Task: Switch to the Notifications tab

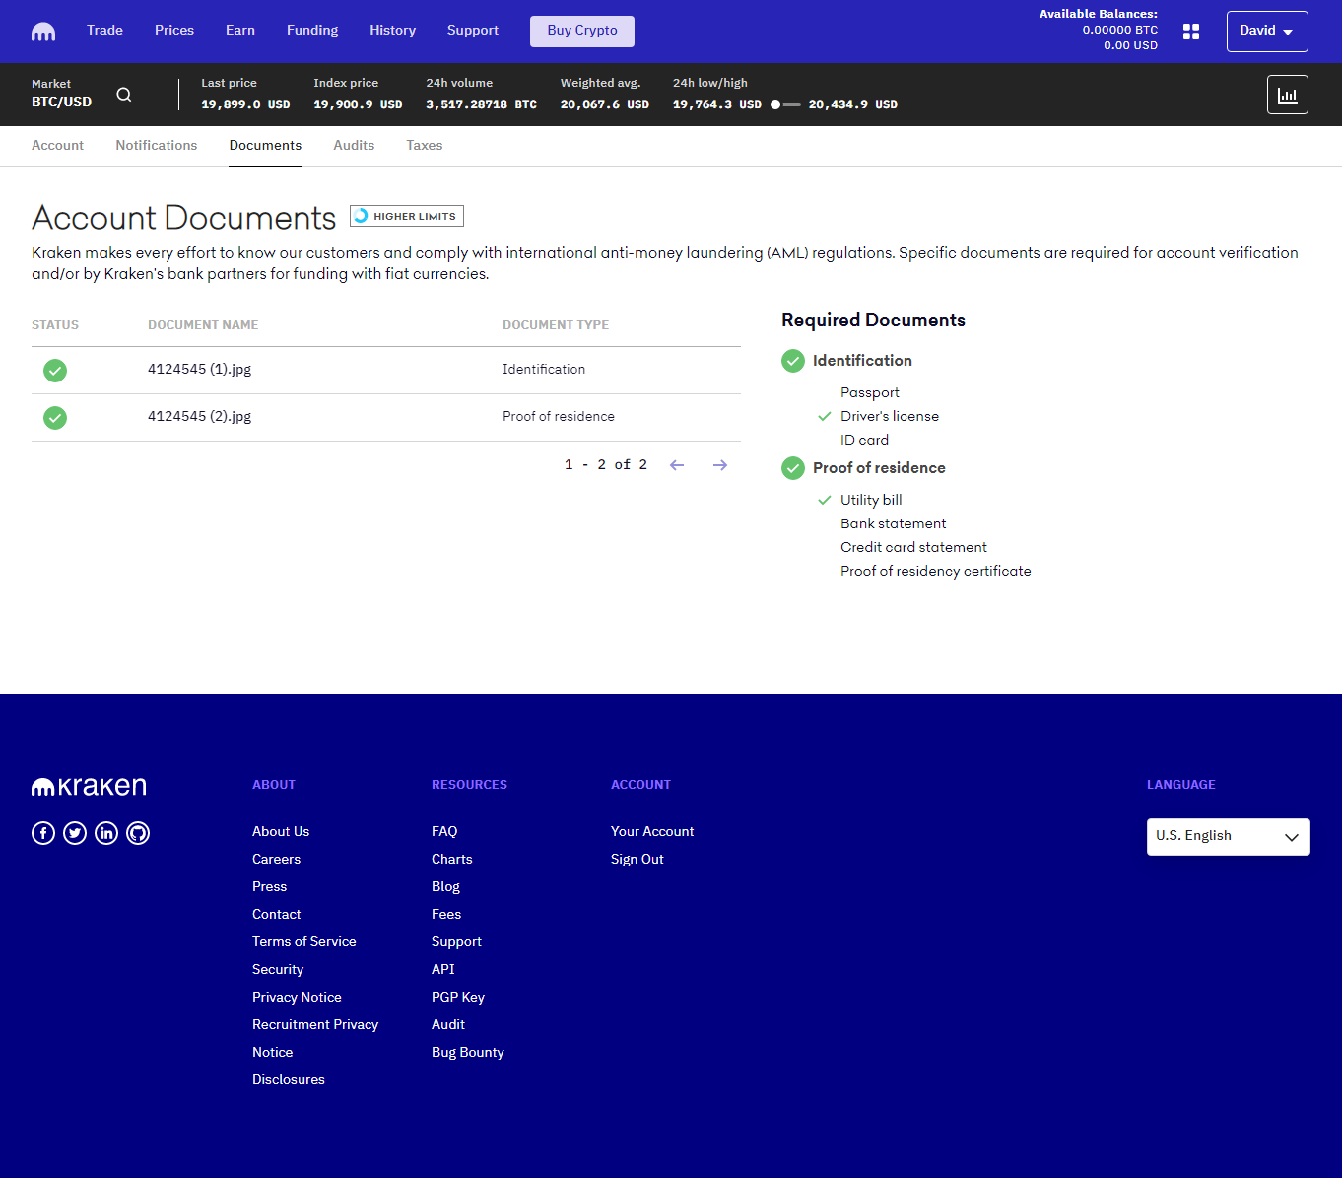Action: pos(157,146)
